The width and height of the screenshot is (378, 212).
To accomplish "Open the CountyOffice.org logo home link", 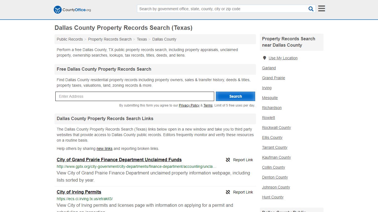I will tap(72, 10).
